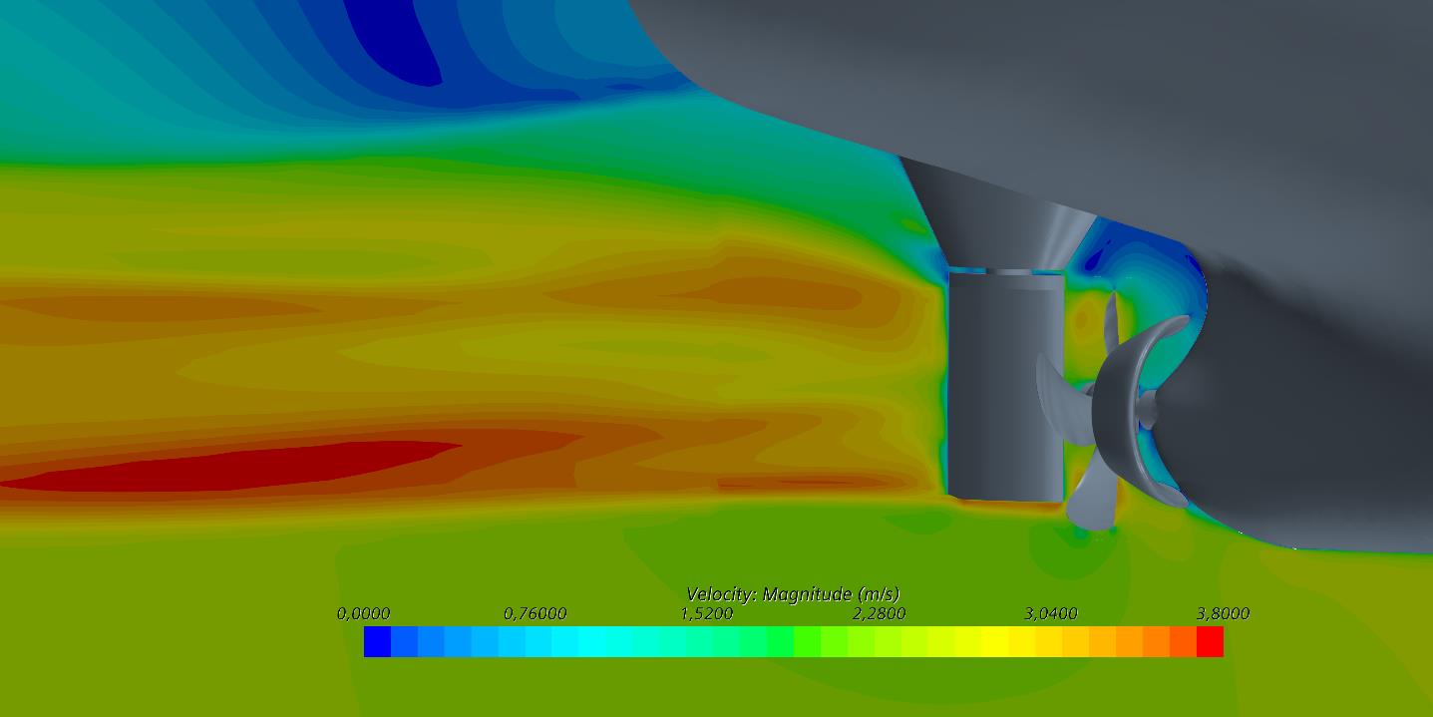Screen dimensions: 1433x717
Task: Click the 3,8000 maximum scale label
Action: (1223, 614)
